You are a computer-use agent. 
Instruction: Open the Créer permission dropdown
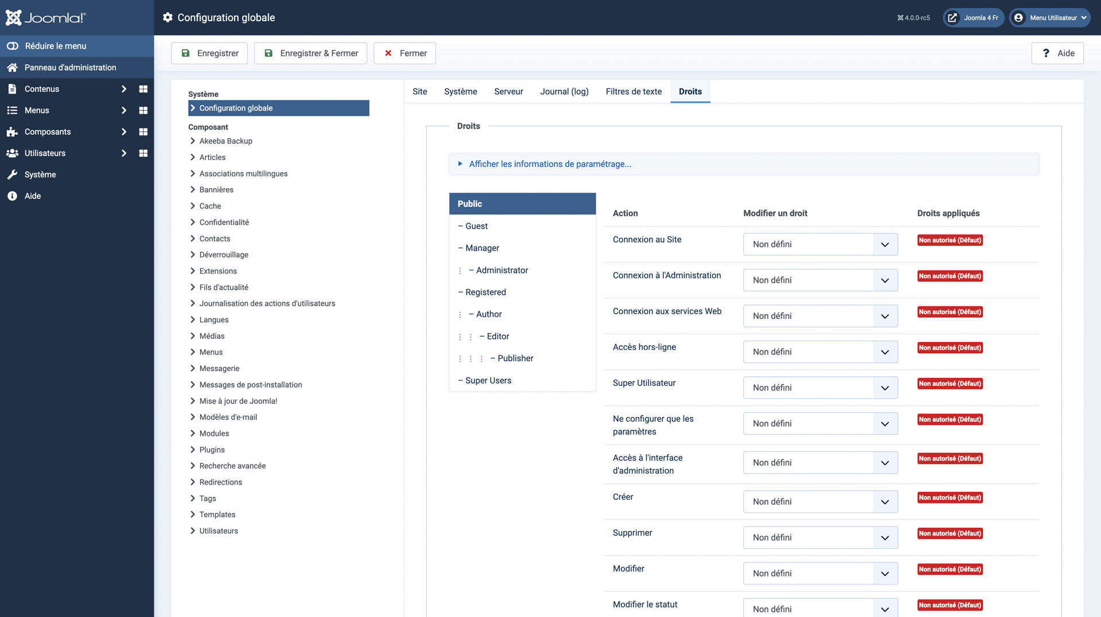coord(821,502)
